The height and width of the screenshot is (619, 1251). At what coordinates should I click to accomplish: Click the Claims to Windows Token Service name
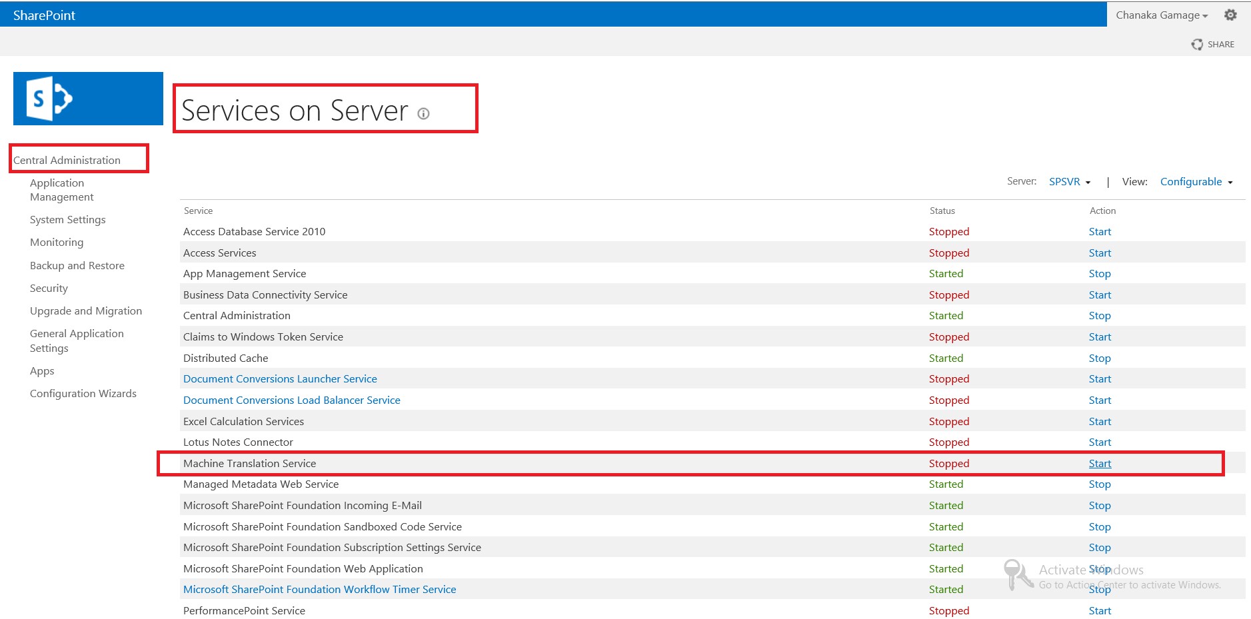[x=263, y=336]
